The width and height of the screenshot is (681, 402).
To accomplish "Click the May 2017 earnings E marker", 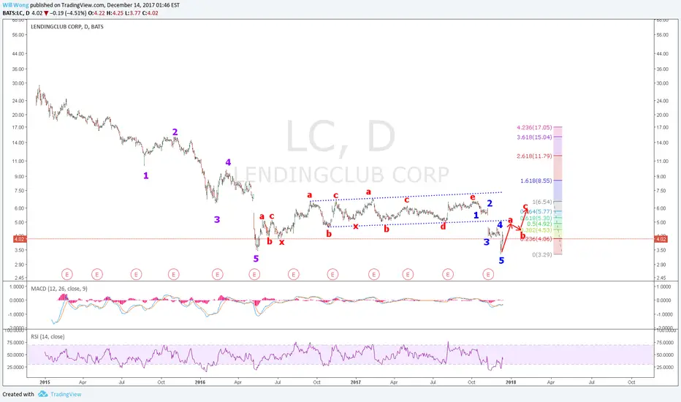I will click(x=408, y=274).
